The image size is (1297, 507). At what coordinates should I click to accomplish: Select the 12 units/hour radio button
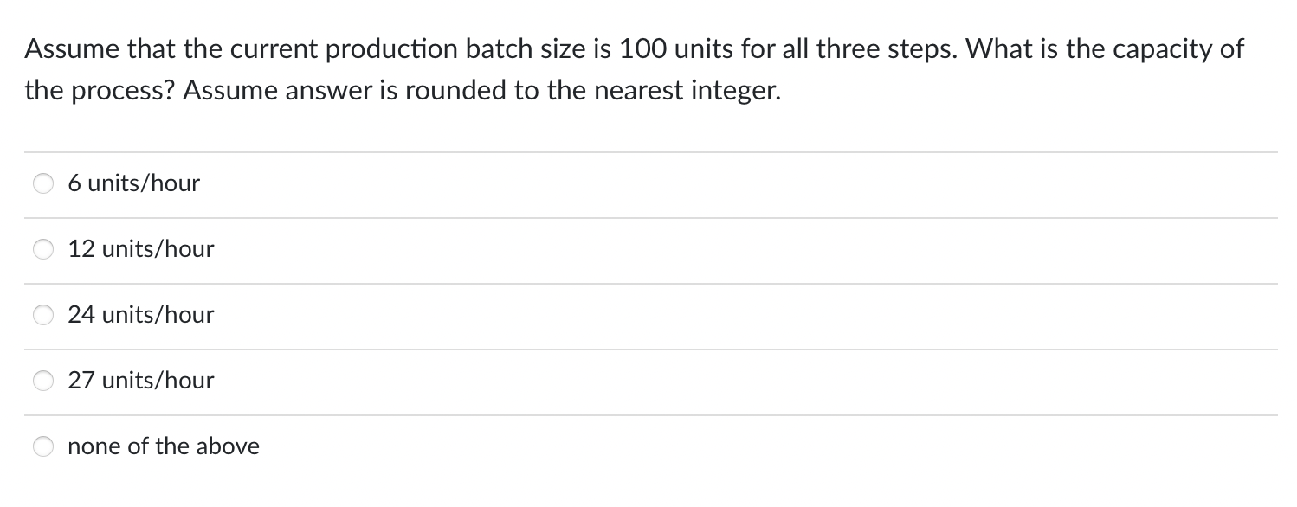(x=42, y=249)
